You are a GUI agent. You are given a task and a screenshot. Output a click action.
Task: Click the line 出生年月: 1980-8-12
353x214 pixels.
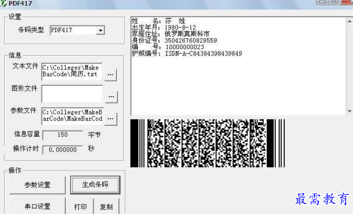(x=164, y=28)
